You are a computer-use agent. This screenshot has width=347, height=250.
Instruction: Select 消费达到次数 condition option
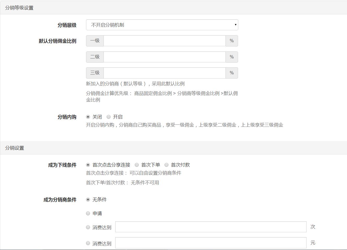[88, 227]
